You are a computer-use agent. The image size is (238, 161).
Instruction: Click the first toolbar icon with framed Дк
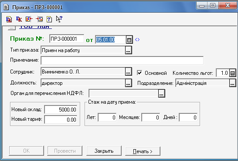pos(9,19)
